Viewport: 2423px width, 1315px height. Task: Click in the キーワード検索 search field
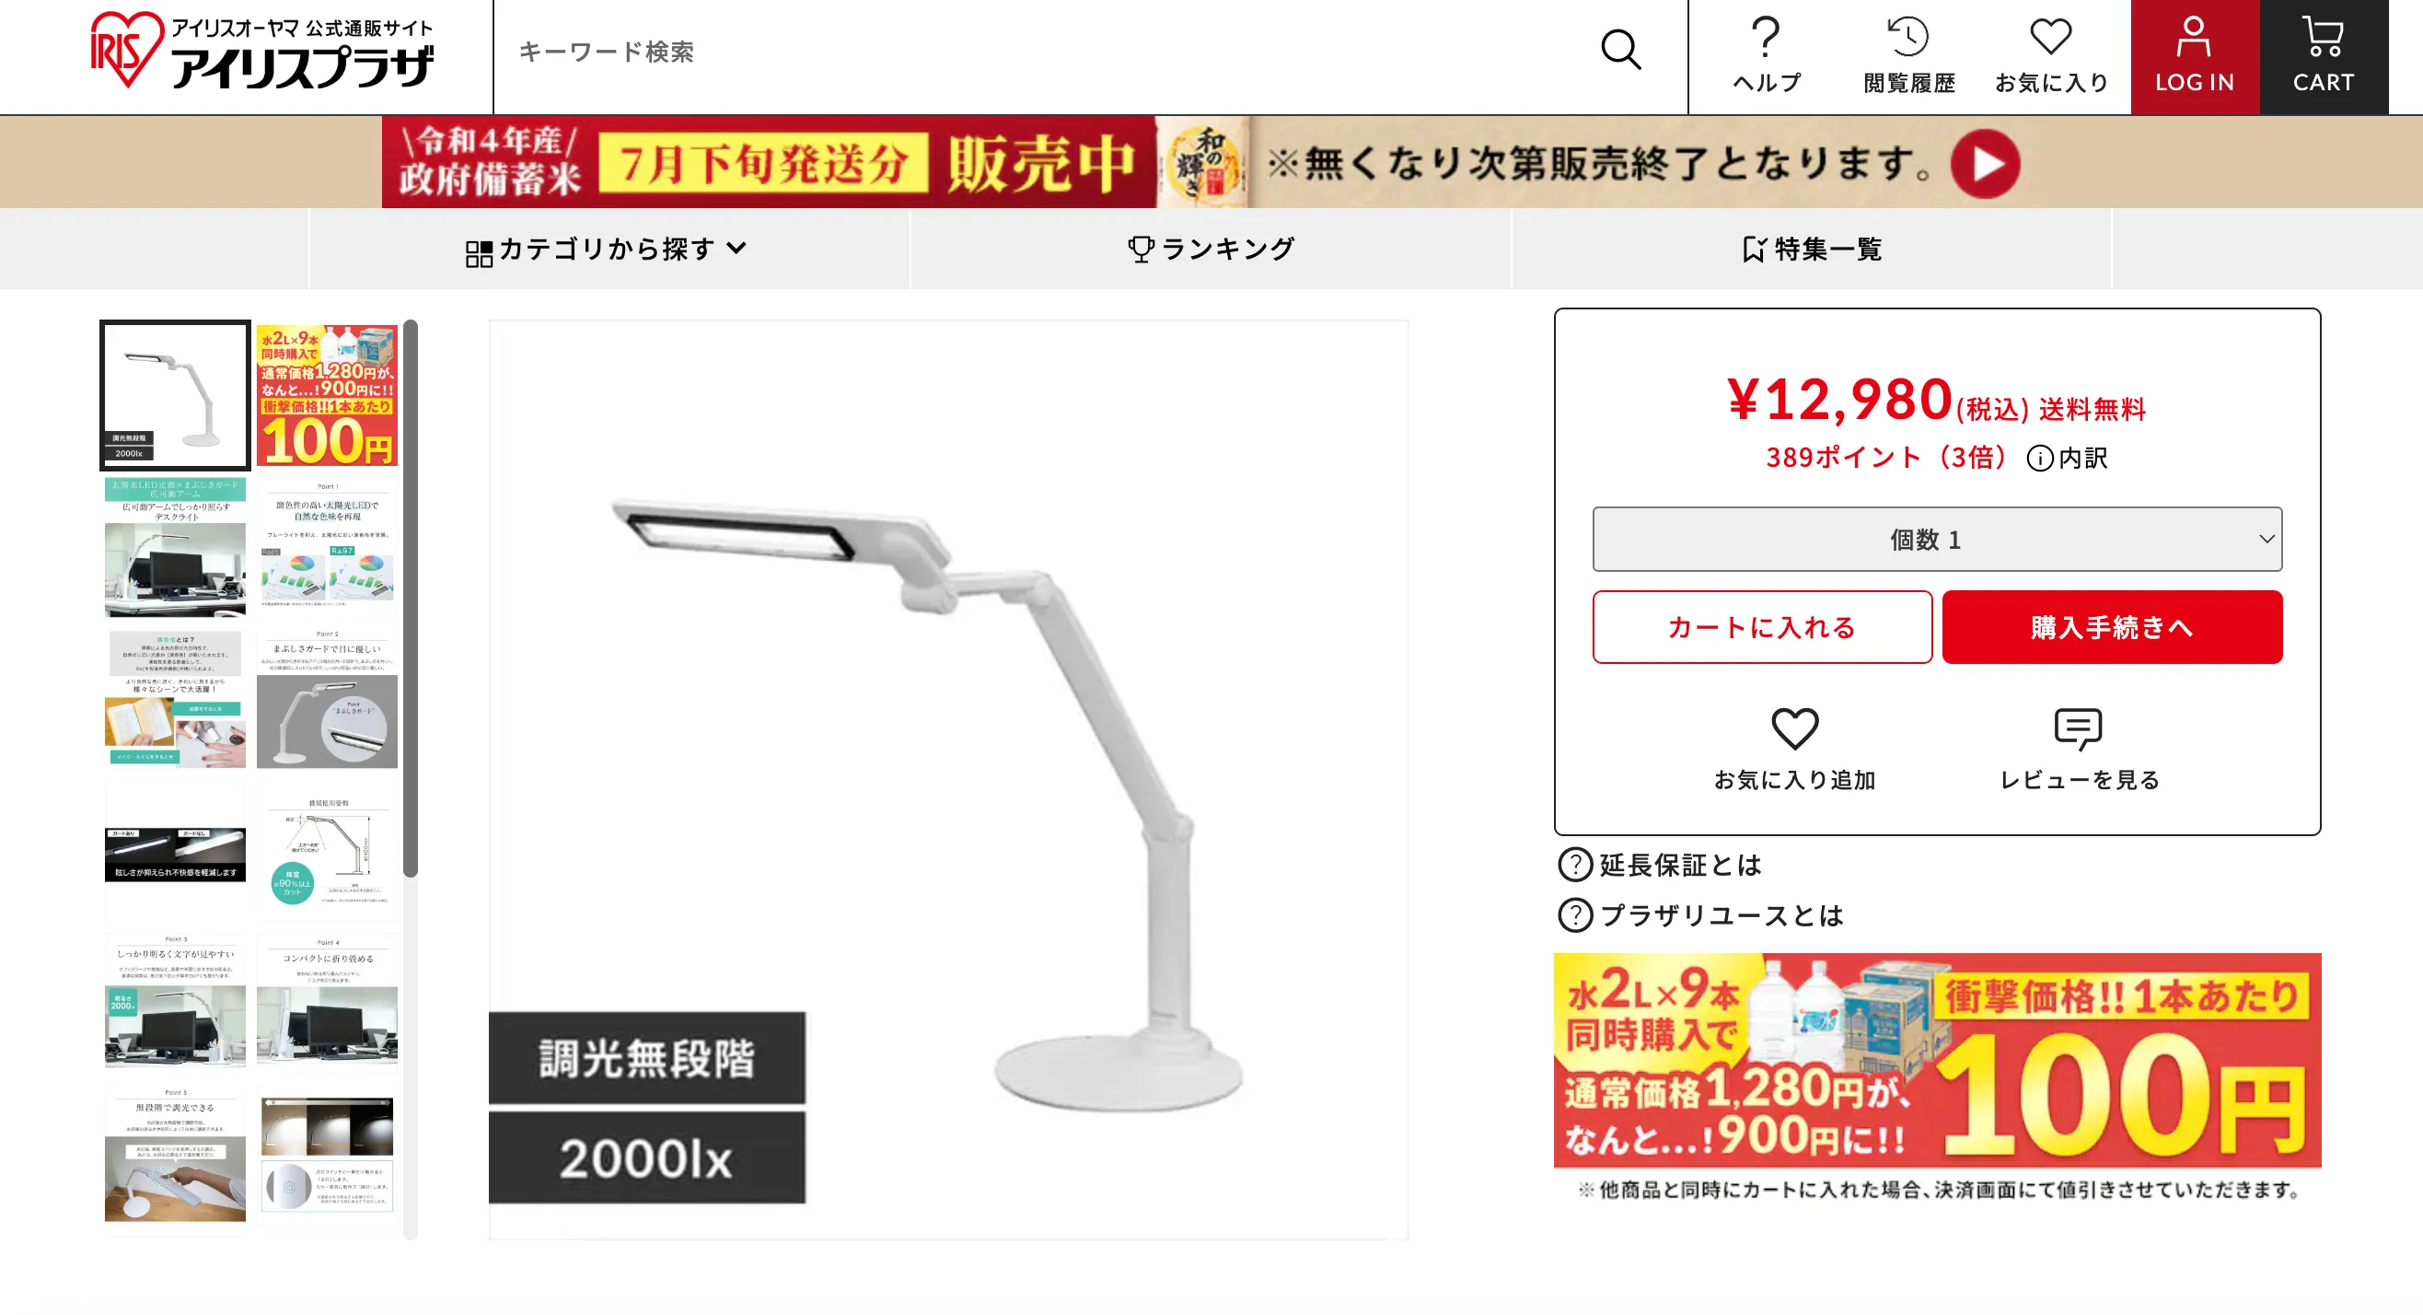pyautogui.click(x=1044, y=52)
